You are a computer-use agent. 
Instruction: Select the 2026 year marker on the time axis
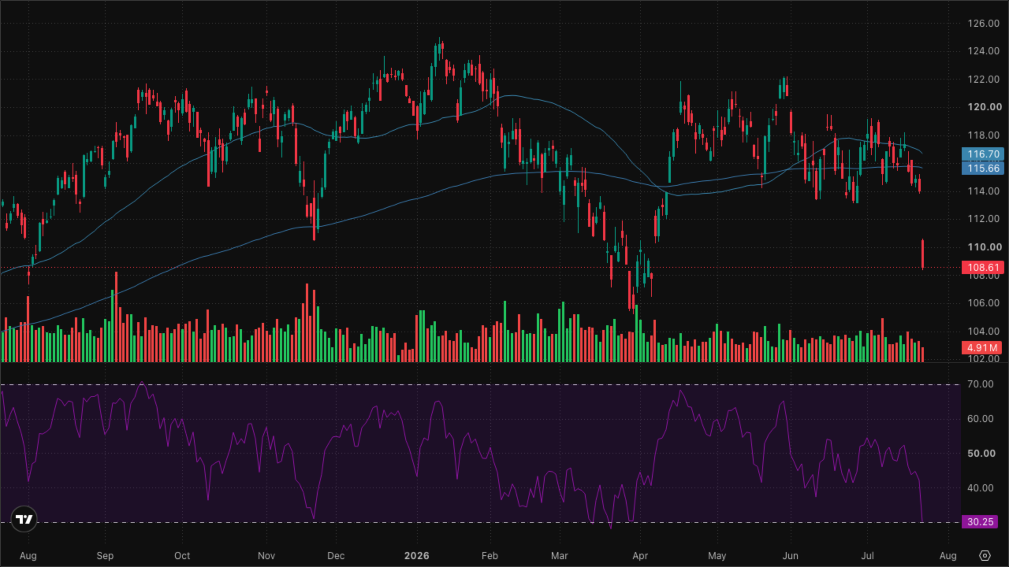(x=417, y=556)
